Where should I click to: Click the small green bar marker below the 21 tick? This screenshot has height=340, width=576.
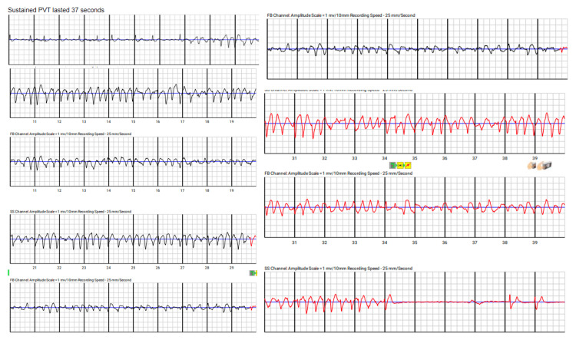coord(8,272)
